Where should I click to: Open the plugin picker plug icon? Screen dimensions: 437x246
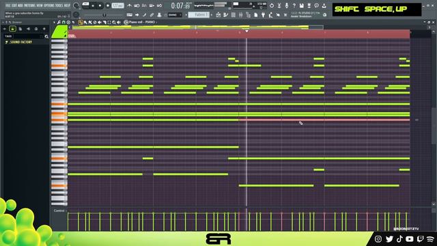tap(263, 15)
